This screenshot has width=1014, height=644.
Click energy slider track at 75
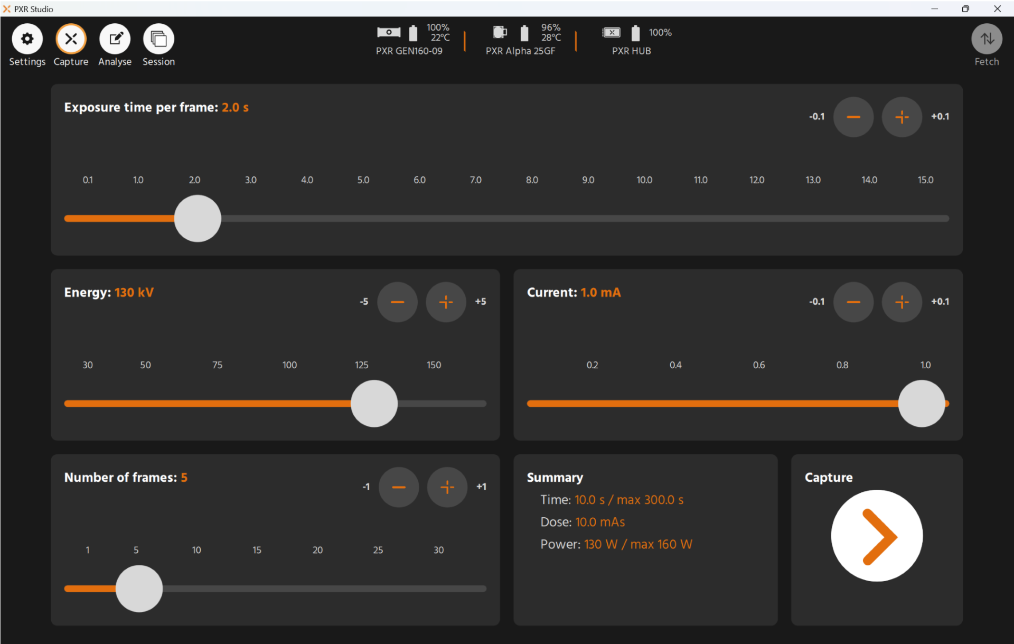click(x=217, y=404)
